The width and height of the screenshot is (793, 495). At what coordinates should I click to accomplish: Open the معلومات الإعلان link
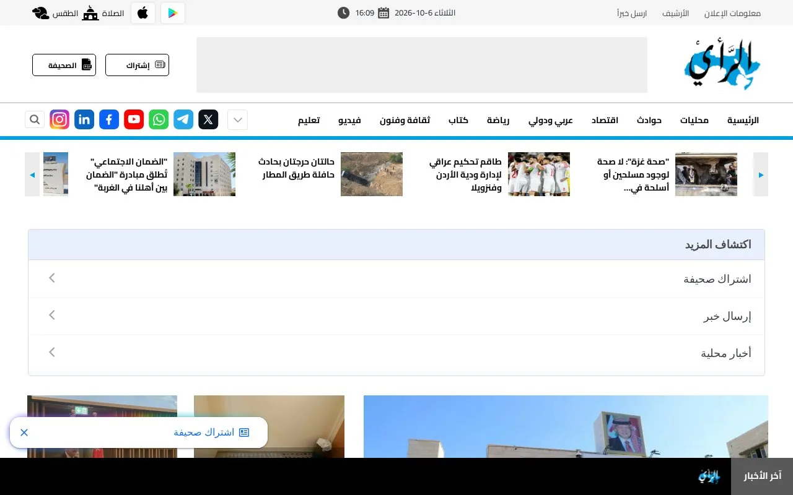pos(732,13)
